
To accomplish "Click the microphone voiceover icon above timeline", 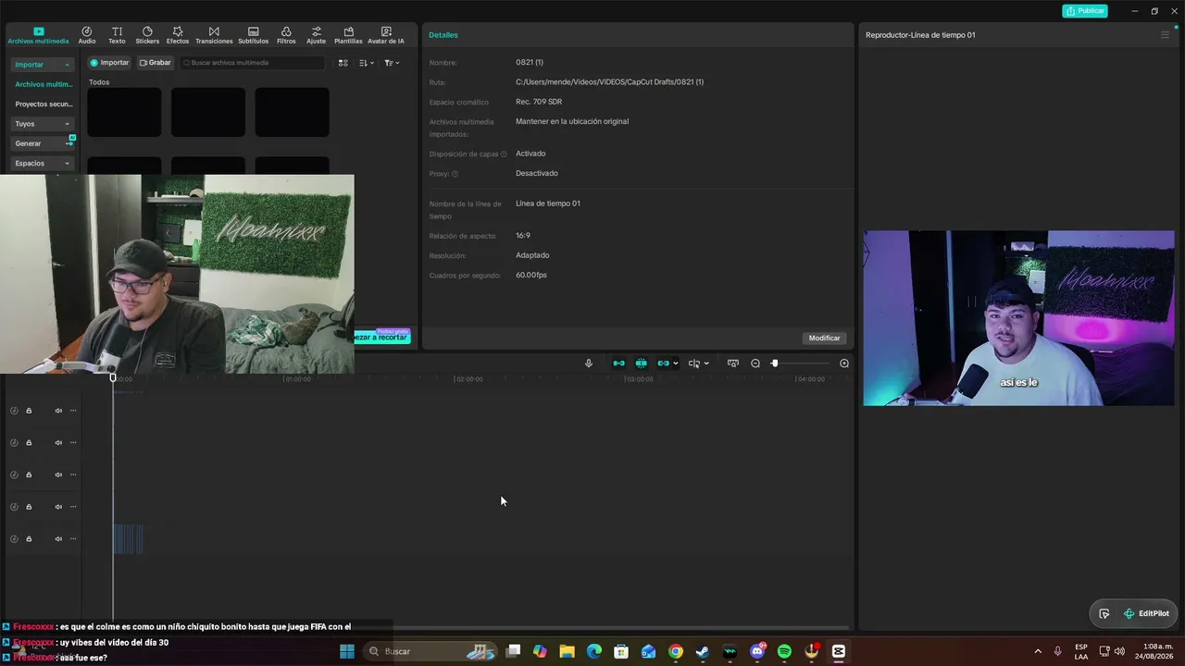I will (x=588, y=364).
